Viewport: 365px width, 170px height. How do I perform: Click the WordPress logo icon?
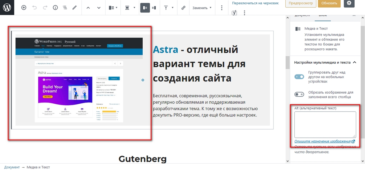7,8
